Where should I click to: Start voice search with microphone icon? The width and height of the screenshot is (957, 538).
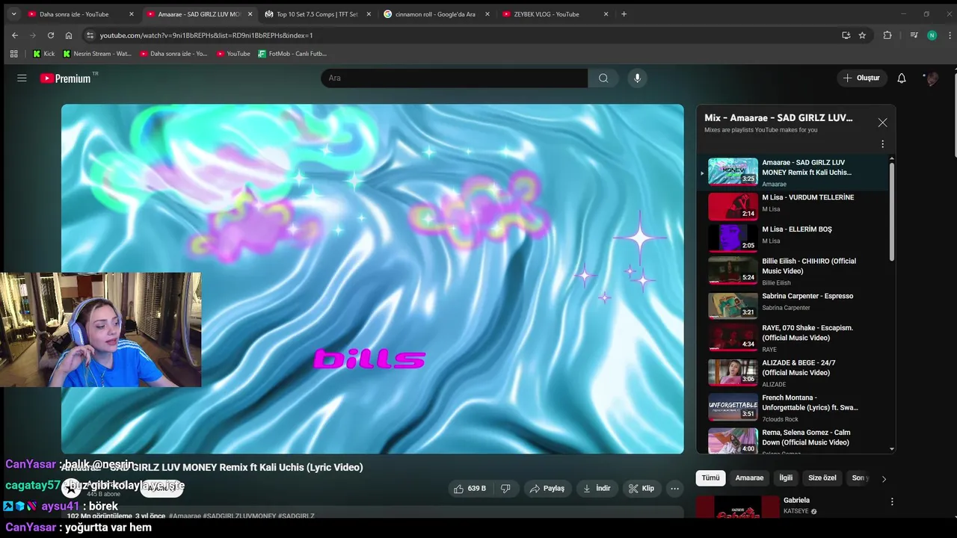point(637,78)
